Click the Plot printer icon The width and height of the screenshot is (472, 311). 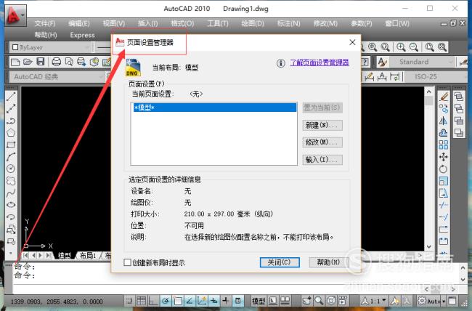57,62
